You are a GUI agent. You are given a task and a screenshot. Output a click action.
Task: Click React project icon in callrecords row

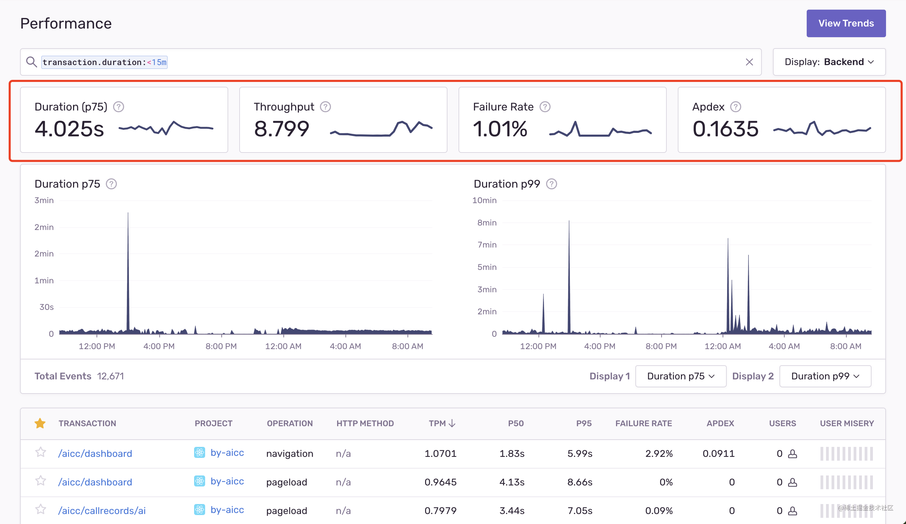(x=200, y=510)
